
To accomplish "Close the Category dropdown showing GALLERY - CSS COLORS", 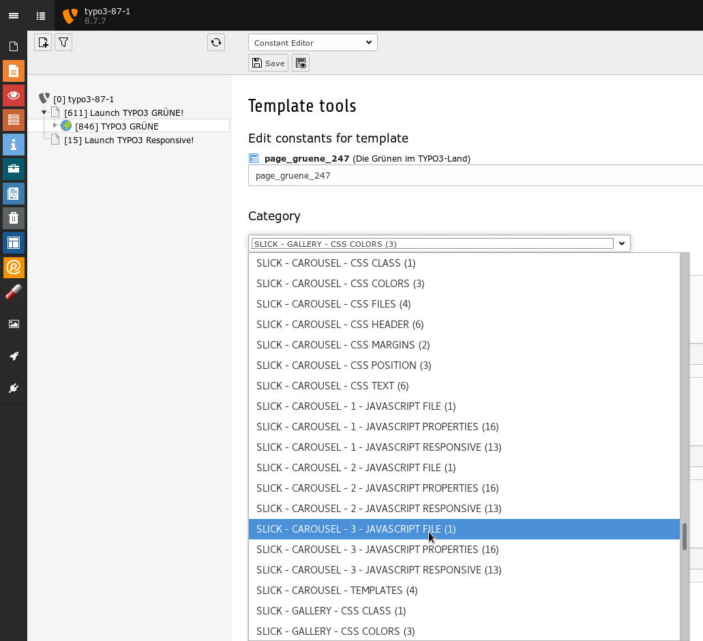I will 439,244.
